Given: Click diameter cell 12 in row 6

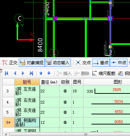Looking at the screenshot, I should pos(49,122).
